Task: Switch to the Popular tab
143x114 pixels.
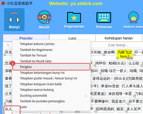Action: pyautogui.click(x=26, y=38)
